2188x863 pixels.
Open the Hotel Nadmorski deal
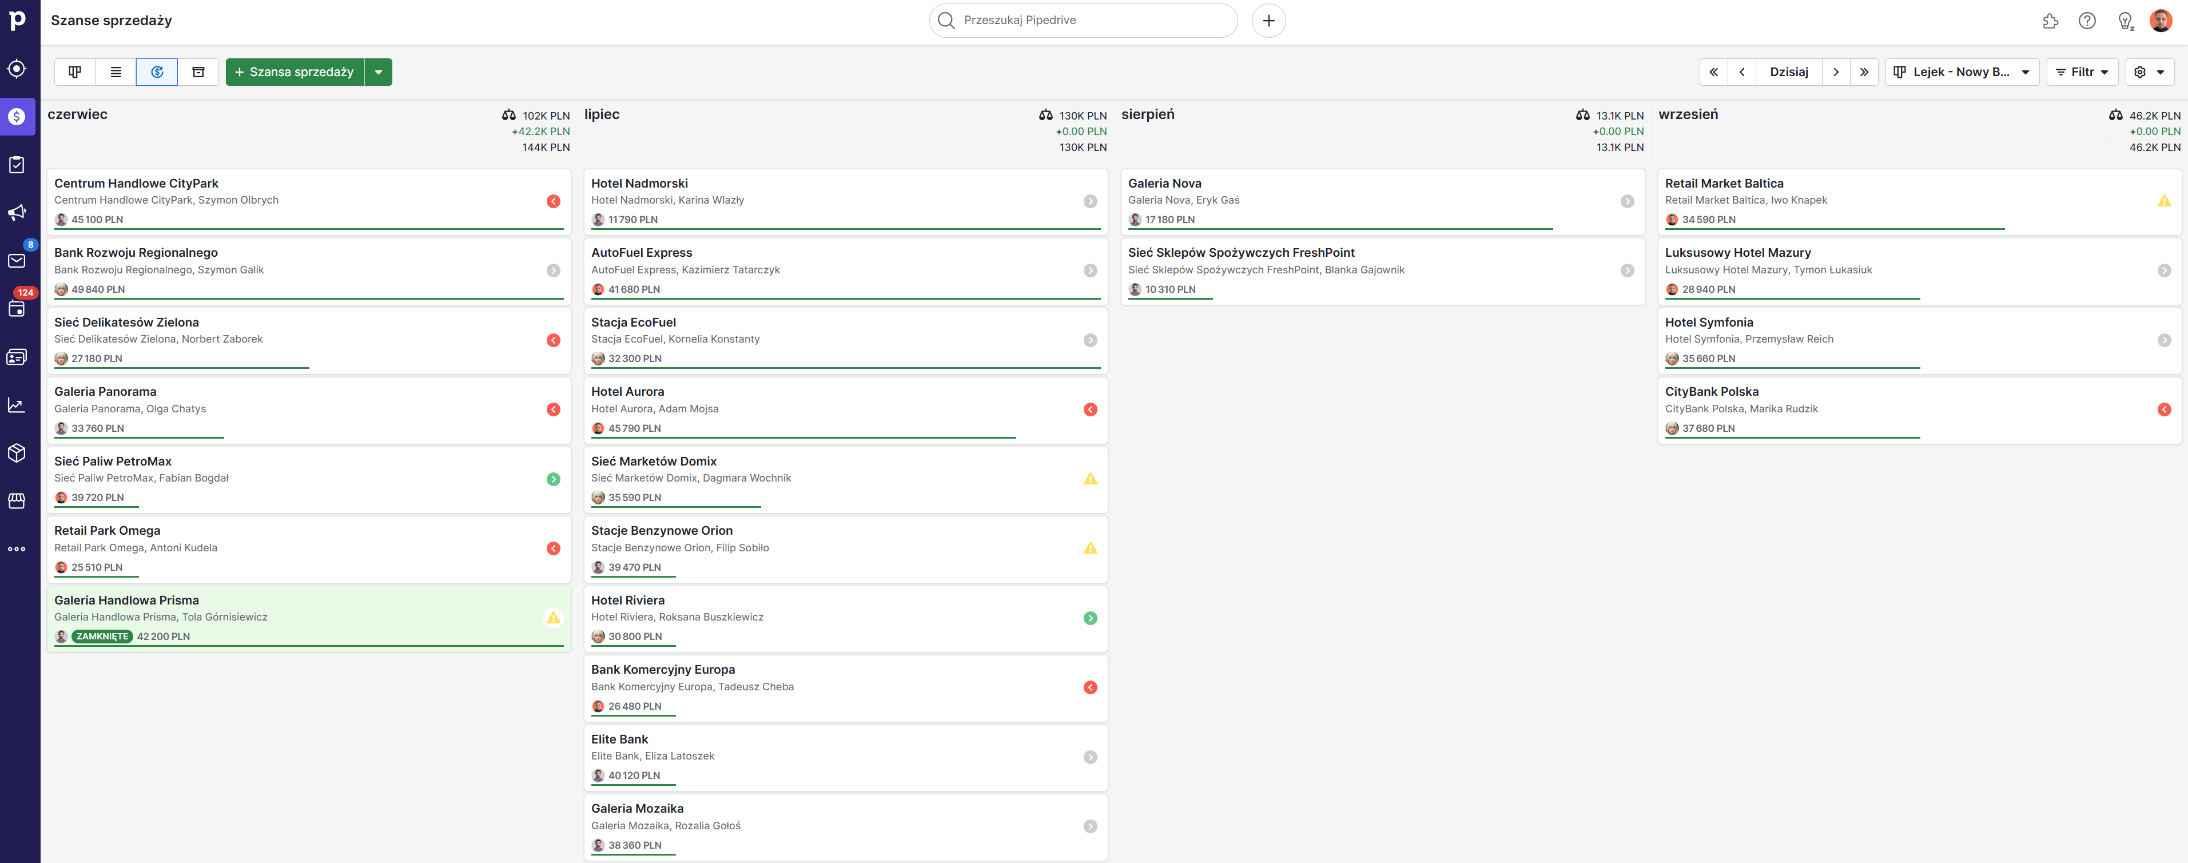pos(845,201)
